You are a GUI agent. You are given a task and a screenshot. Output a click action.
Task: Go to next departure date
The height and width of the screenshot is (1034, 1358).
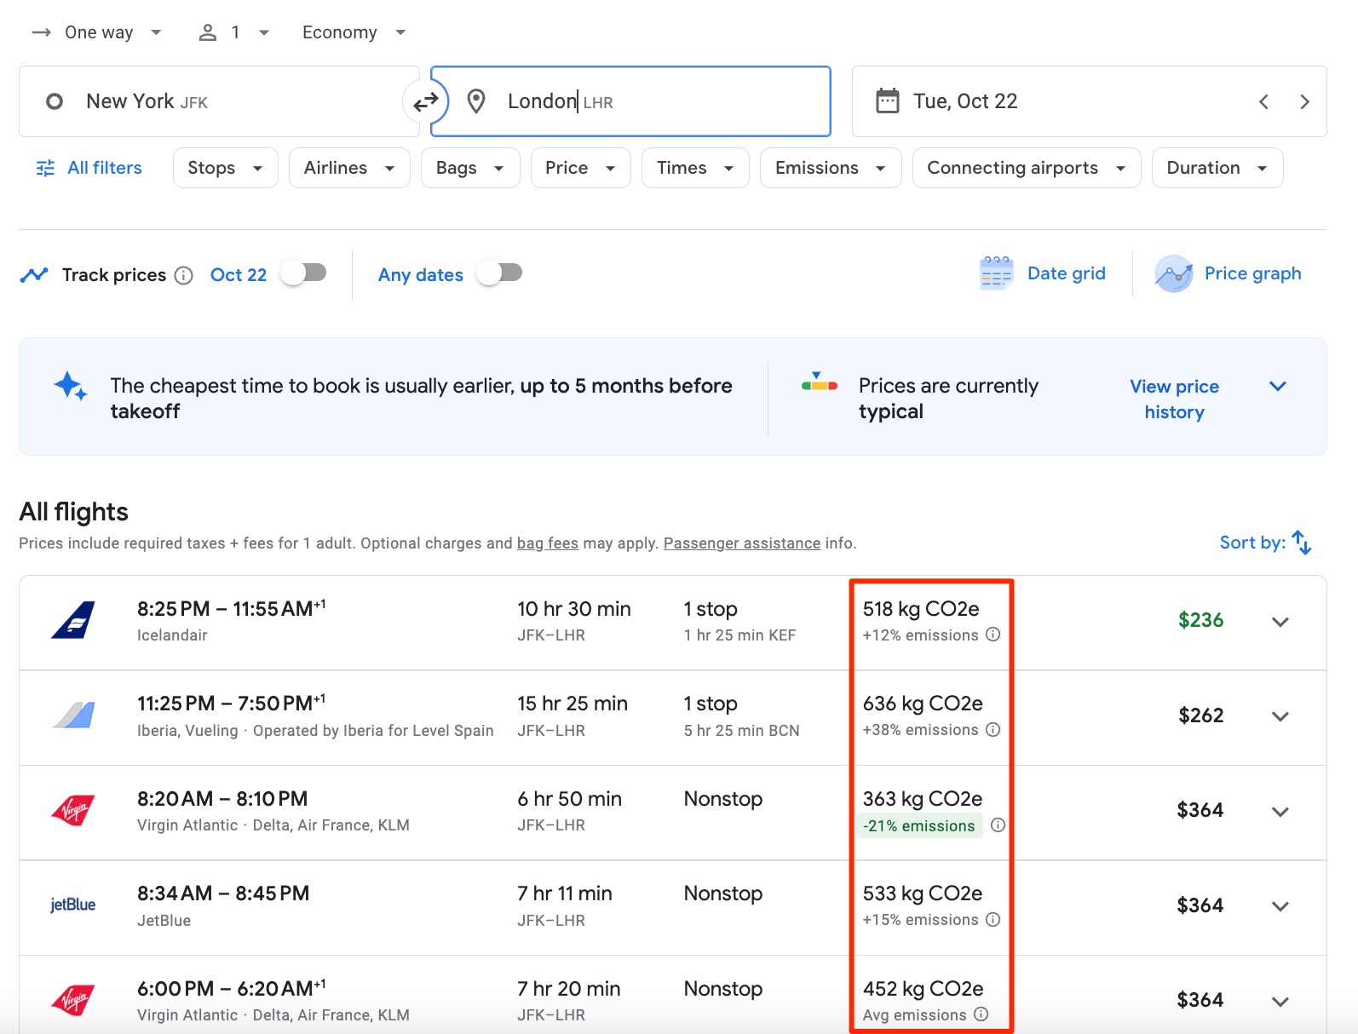(x=1304, y=102)
